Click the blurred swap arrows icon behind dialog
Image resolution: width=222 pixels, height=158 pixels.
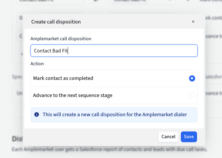click(x=95, y=2)
